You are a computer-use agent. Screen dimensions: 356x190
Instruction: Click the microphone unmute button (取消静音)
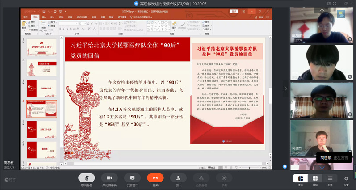pos(87,178)
